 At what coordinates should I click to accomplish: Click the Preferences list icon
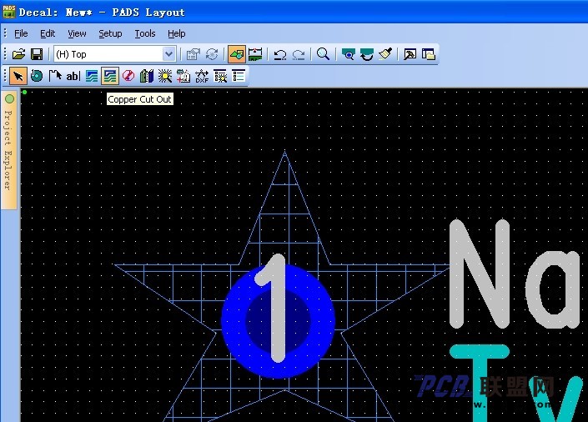[239, 76]
